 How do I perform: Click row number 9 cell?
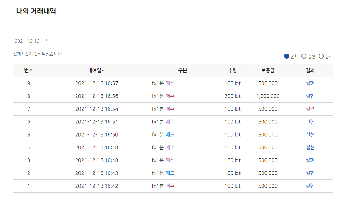pyautogui.click(x=29, y=83)
